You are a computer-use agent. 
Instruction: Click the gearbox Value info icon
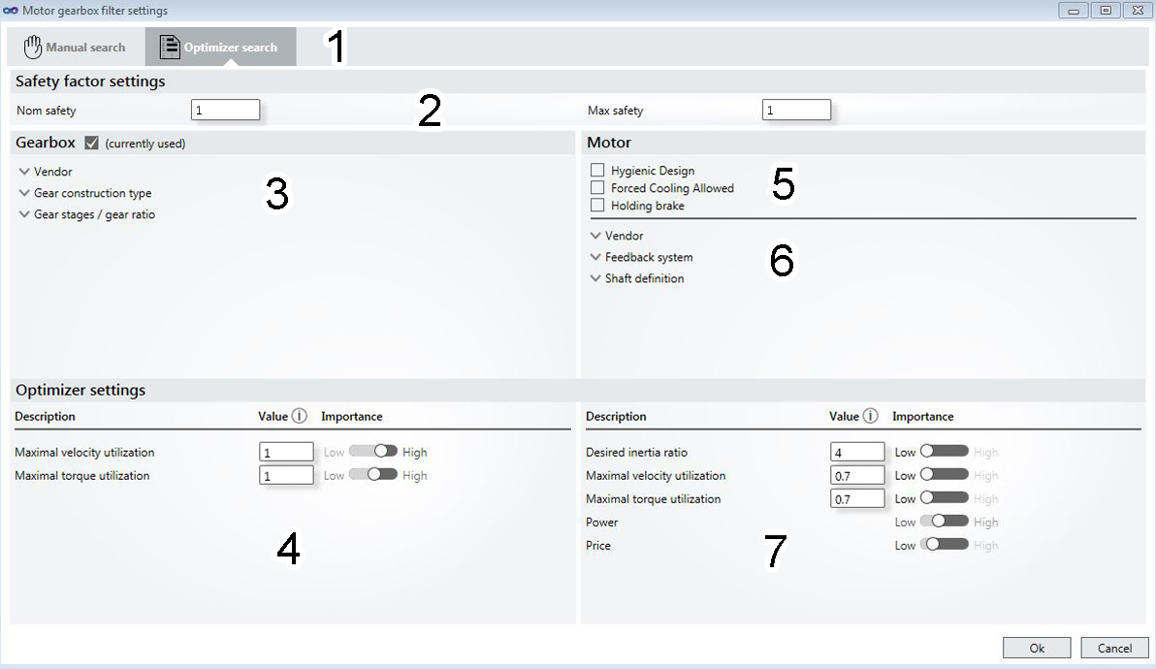(x=300, y=416)
